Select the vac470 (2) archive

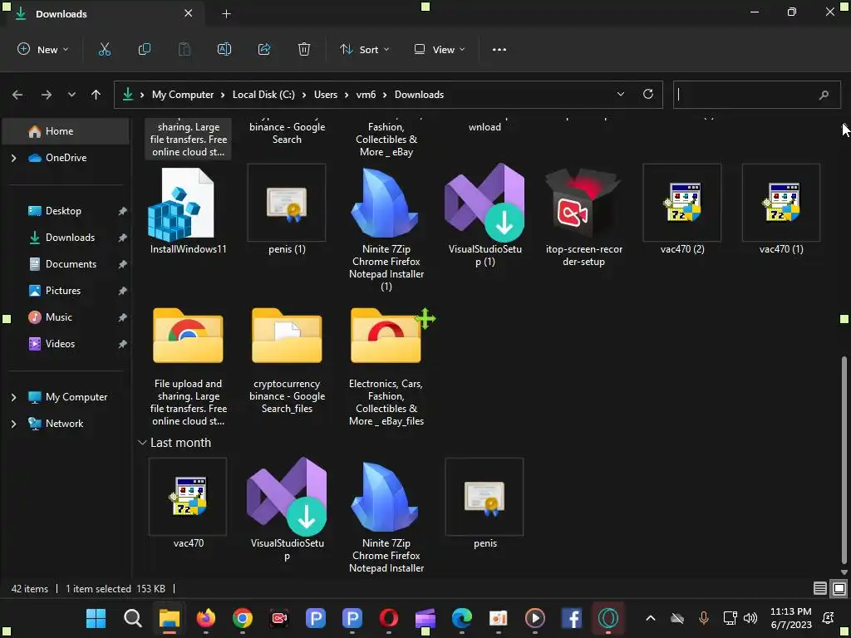[x=682, y=210]
